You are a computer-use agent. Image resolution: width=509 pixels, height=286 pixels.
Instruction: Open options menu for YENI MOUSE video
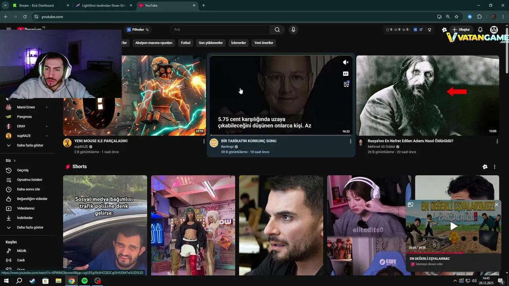(x=204, y=141)
